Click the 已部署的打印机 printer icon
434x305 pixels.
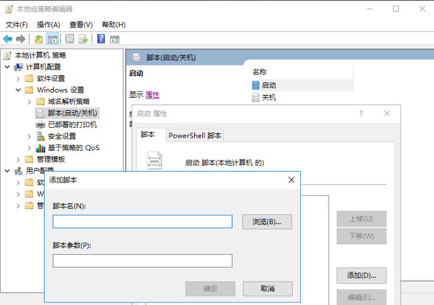(x=40, y=125)
